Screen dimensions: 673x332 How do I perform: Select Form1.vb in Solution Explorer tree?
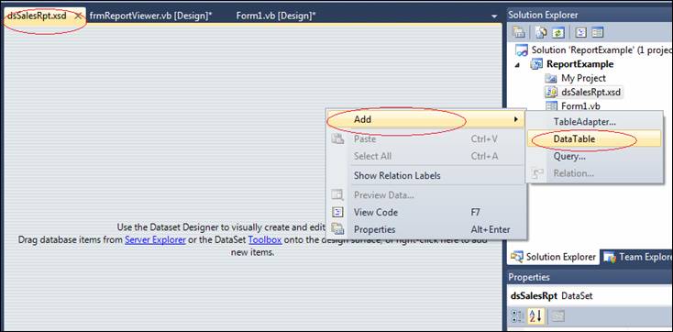[580, 105]
